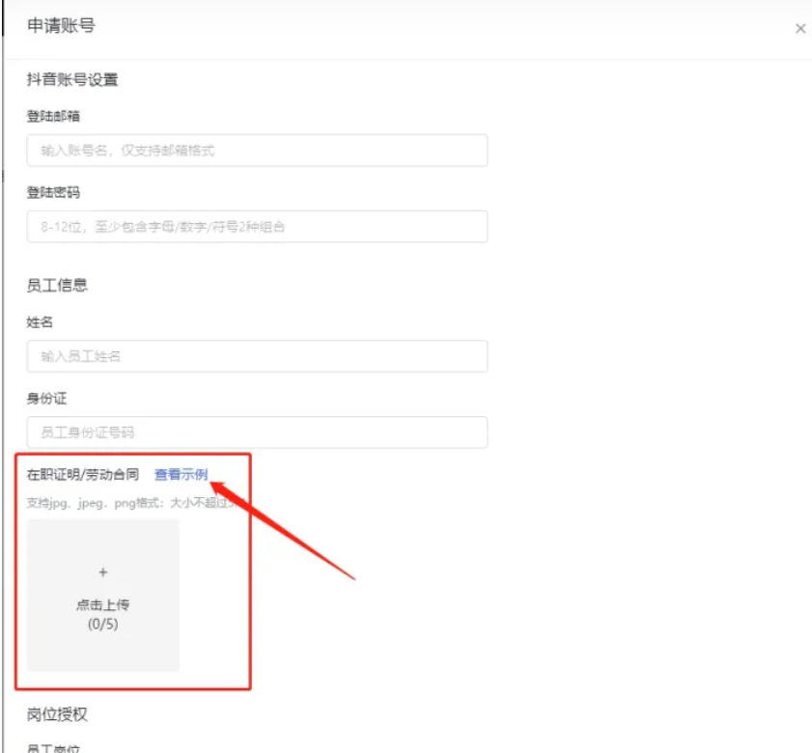Select the 身份证 ID number field
The width and height of the screenshot is (812, 753).
(257, 432)
